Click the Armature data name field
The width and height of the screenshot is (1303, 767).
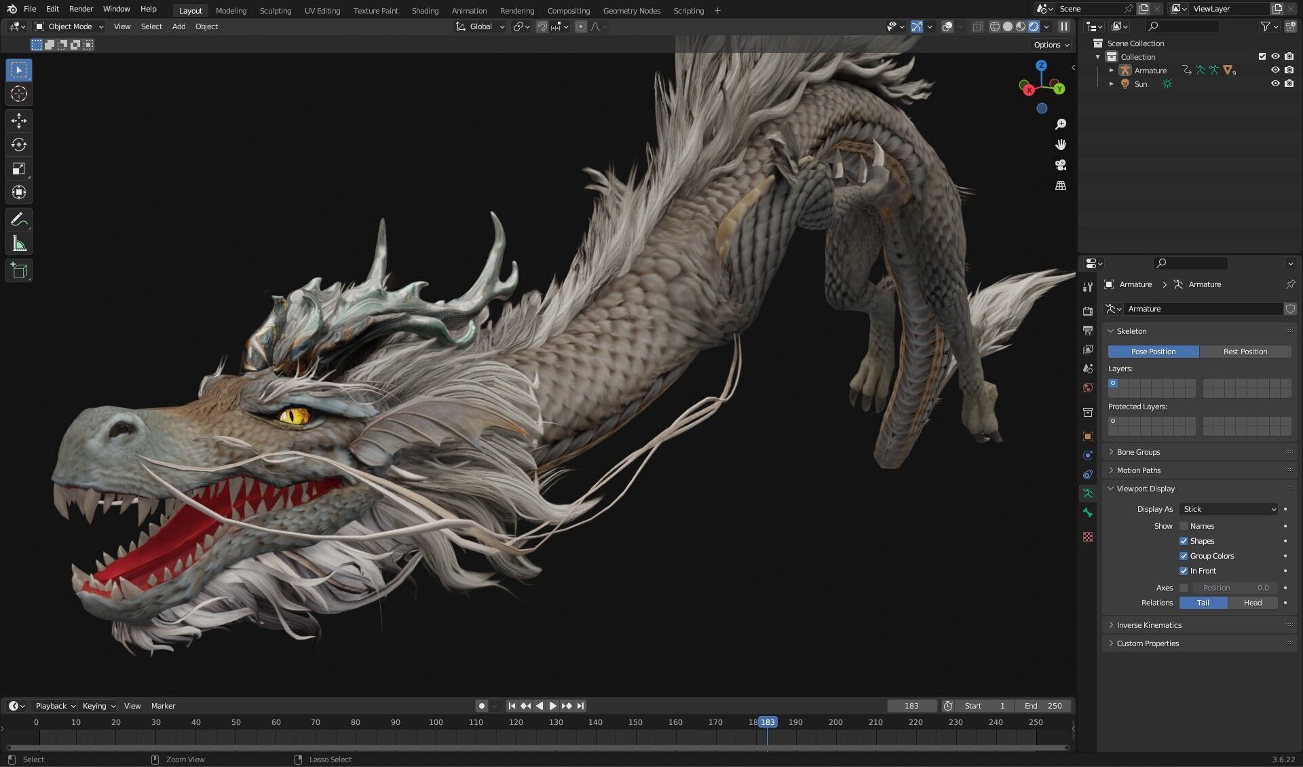point(1204,309)
